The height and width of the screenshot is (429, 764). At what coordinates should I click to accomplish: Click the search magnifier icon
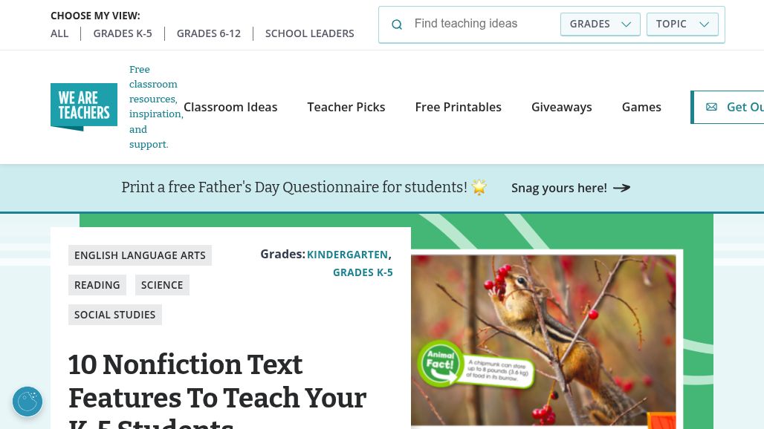click(397, 24)
